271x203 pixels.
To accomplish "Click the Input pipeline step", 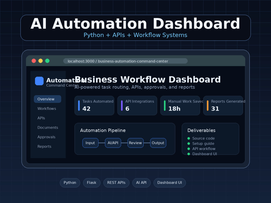I will coord(91,143).
